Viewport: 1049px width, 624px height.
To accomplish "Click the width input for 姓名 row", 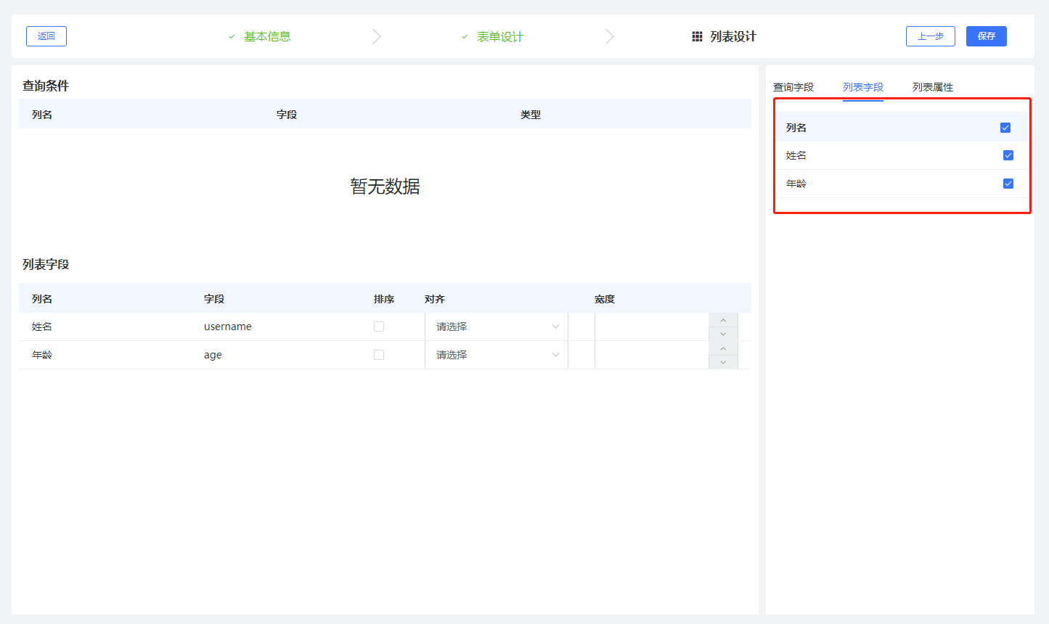I will pos(651,327).
